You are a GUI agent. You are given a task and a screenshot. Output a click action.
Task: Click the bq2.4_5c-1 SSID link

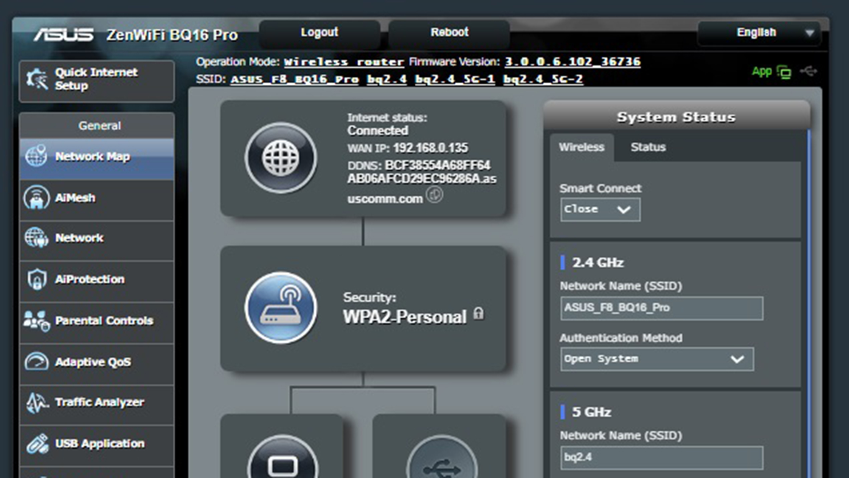455,79
